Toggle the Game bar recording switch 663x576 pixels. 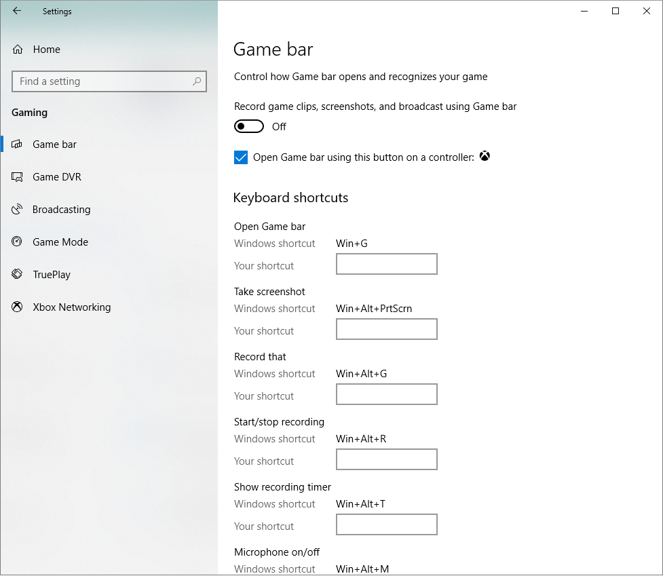249,126
